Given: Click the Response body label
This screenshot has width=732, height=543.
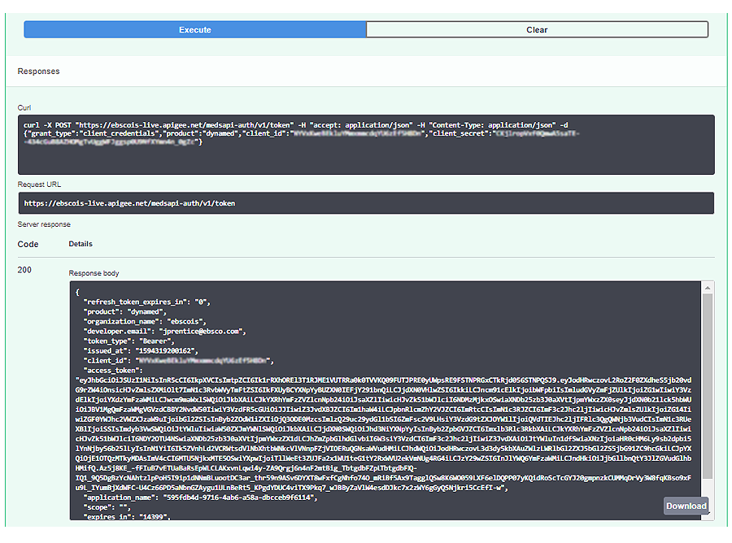Looking at the screenshot, I should pos(94,273).
